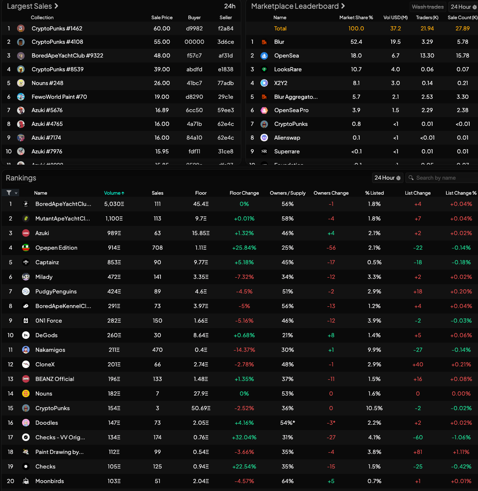The image size is (478, 491).
Task: Click the Milady collection icon
Action: point(26,277)
